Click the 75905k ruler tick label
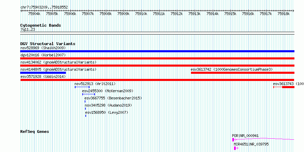304x152 pixels. 52,14
